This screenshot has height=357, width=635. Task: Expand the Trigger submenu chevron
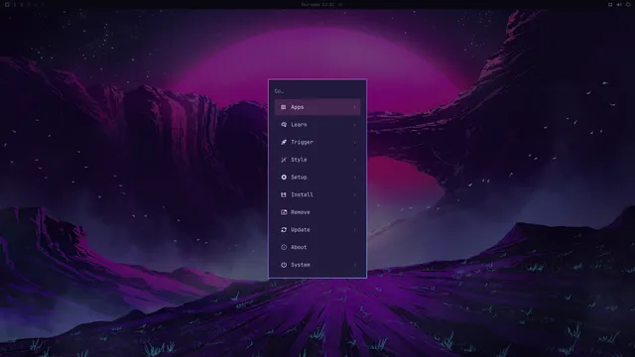(355, 142)
